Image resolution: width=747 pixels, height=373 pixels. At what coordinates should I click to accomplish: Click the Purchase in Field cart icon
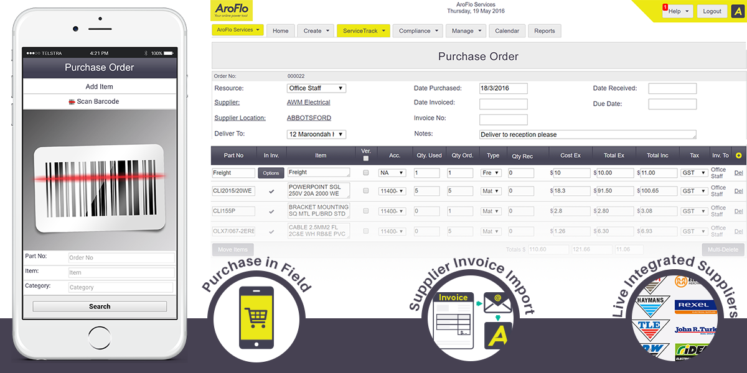point(256,318)
